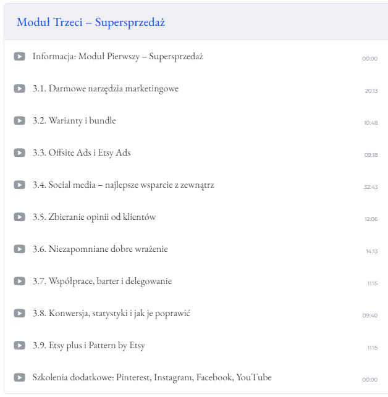
Task: Click video icon for Zbieranie opinii od klientów
Action: pos(20,217)
